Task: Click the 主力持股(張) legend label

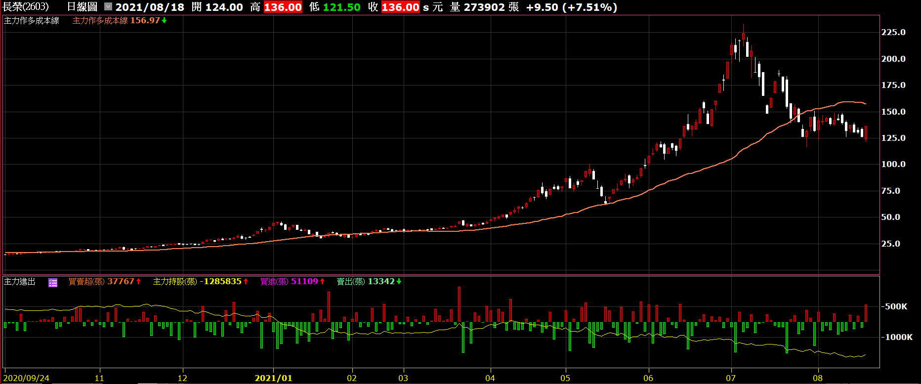Action: tap(175, 282)
